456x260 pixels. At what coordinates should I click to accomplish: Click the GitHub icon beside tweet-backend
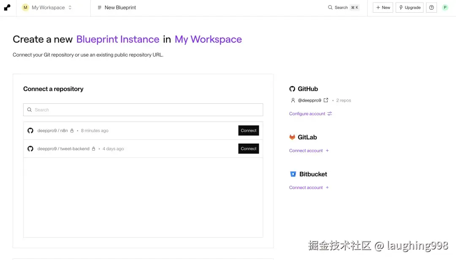(x=30, y=149)
